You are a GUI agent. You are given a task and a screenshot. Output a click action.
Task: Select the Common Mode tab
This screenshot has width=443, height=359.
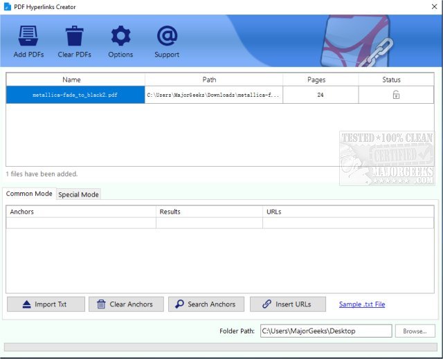[29, 194]
